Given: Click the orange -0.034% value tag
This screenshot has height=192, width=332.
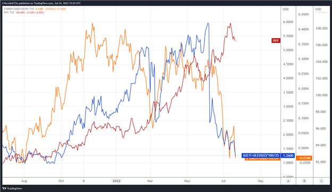Looking at the screenshot, I should point(304,158).
